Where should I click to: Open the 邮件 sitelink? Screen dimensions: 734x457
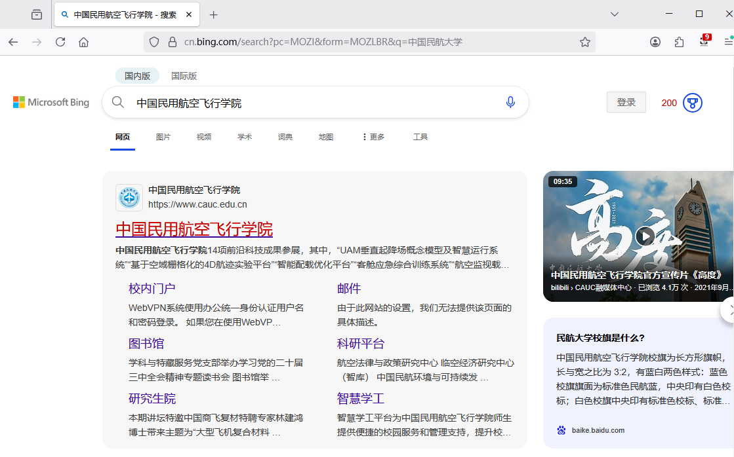[x=349, y=288]
